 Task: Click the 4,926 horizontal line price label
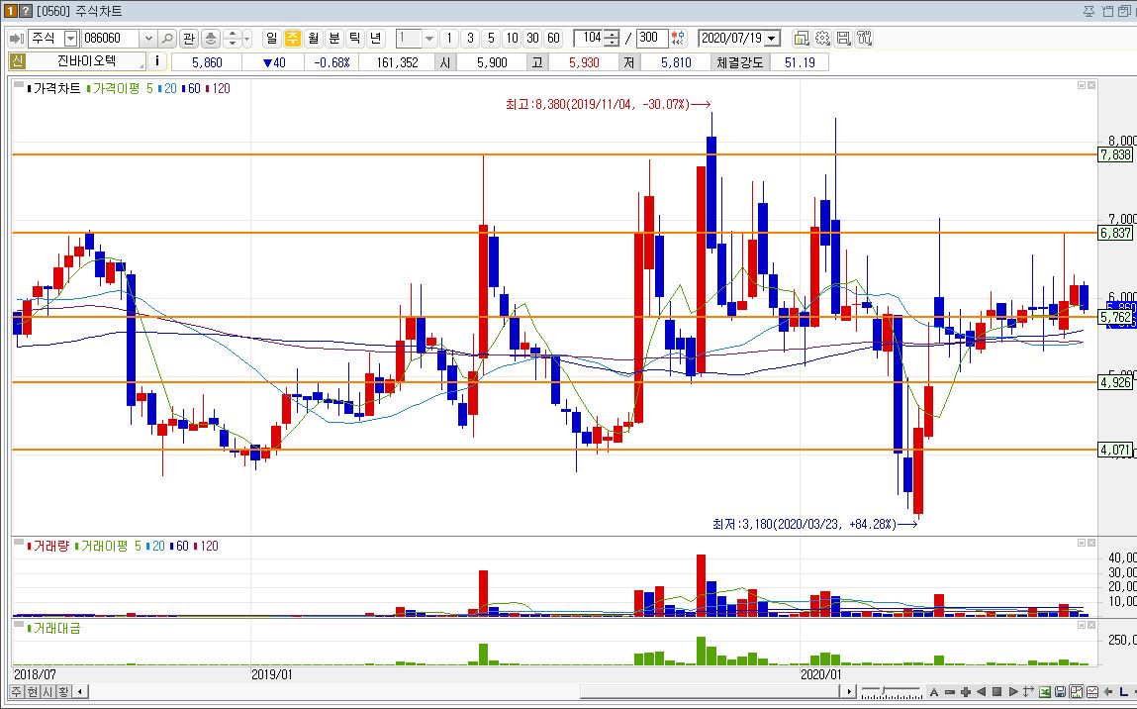coord(1115,382)
